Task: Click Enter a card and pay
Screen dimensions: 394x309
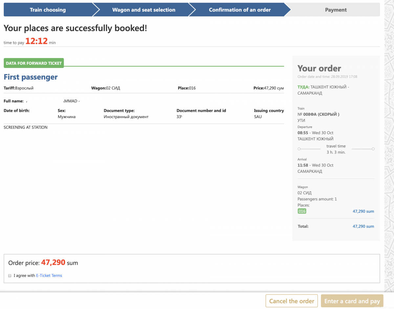Action: (352, 301)
